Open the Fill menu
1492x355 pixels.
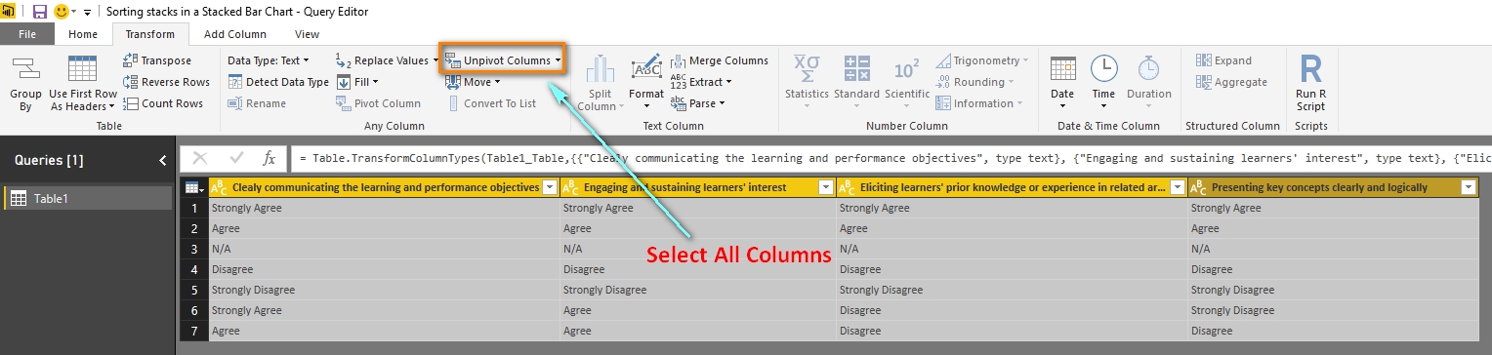357,82
